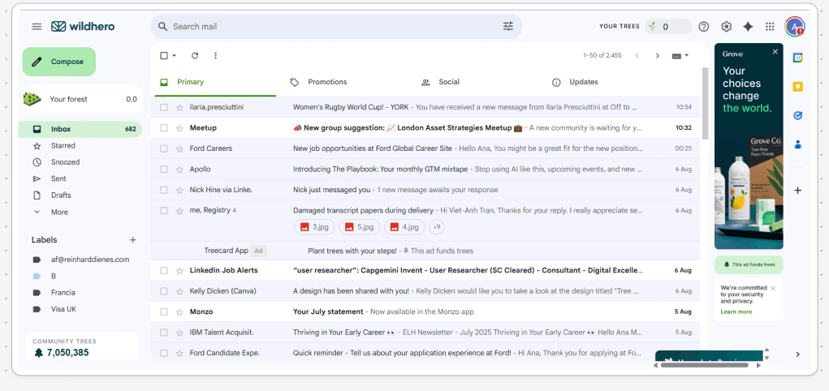
Task: Star the Ford Careers email
Action: click(179, 148)
